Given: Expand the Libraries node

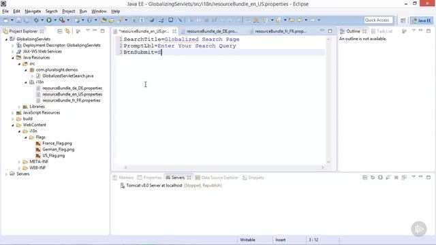Looking at the screenshot, I should pos(19,107).
